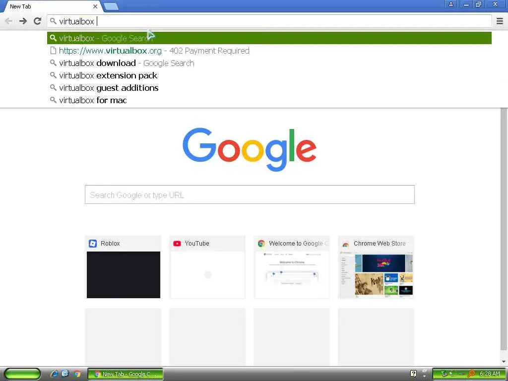Click the 'Search Google or type URL' box
This screenshot has height=381, width=508.
tap(250, 194)
